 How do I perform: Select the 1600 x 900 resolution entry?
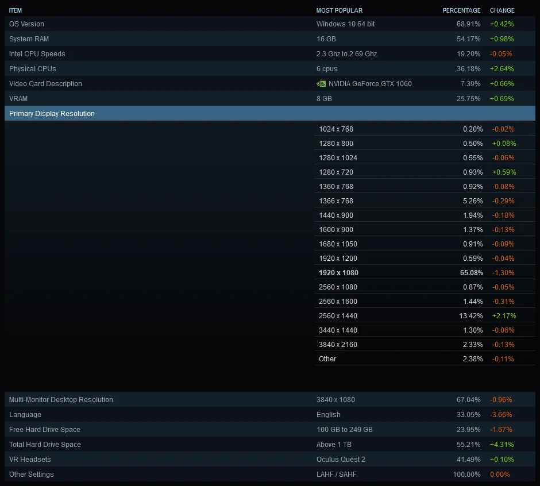pos(425,229)
